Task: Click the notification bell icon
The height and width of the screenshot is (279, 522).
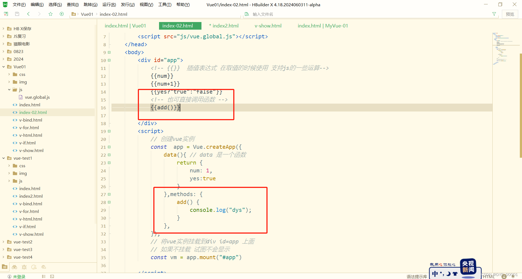Action: point(513,276)
